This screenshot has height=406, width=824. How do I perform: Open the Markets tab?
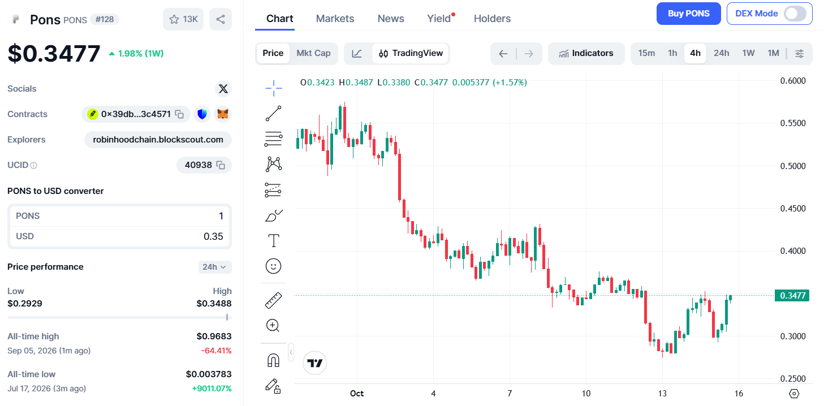click(335, 19)
